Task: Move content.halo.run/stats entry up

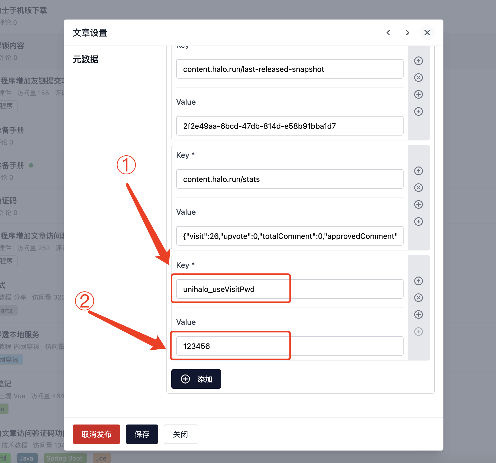Action: tap(418, 171)
